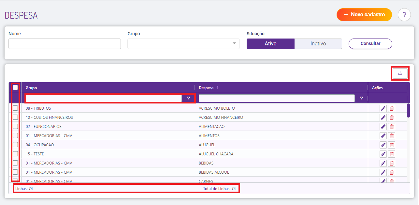The image size is (419, 205).
Task: Click the download export icon
Action: 400,73
